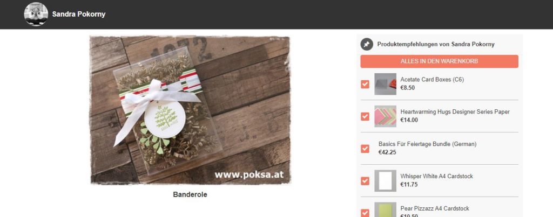
Task: Toggle the Basics Für Feiertage Bundle checkbox
Action: 365,149
